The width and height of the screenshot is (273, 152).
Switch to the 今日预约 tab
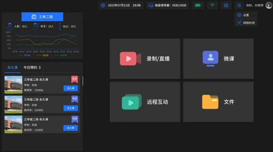(x=32, y=68)
